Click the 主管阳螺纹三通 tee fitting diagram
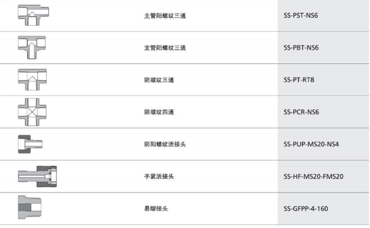This screenshot has width=370, height=228. [x=33, y=15]
